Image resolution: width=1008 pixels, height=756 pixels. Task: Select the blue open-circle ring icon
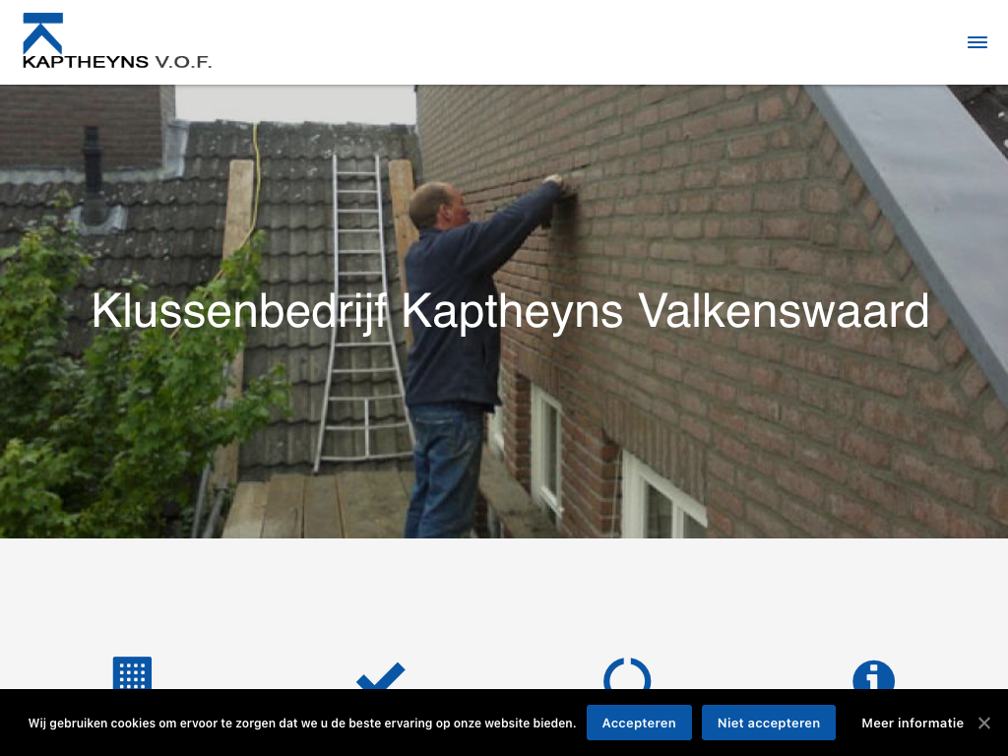(x=627, y=673)
